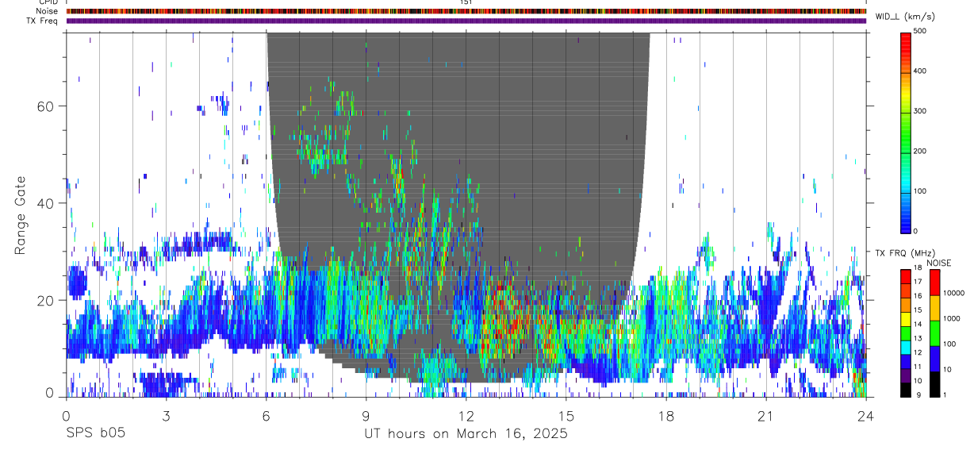Click the purple TX frequency strip
974x450 pixels.
[x=466, y=21]
